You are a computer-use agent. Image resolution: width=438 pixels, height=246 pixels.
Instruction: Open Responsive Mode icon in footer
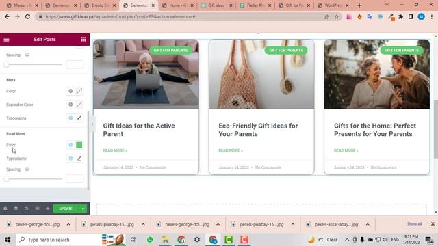coord(37,208)
